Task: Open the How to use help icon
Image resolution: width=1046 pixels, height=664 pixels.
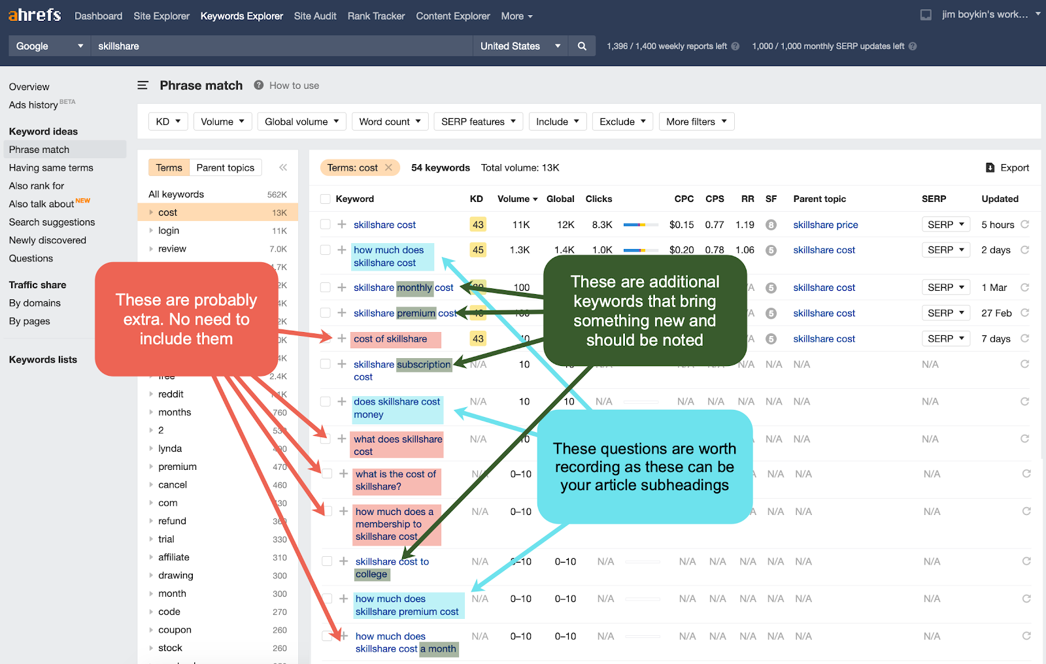Action: 259,85
